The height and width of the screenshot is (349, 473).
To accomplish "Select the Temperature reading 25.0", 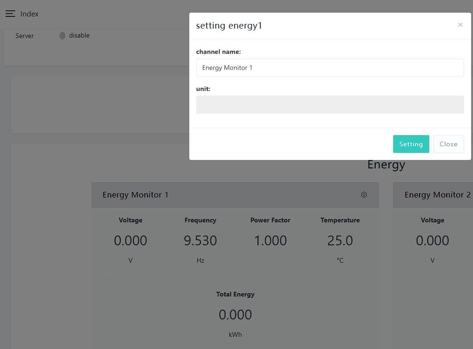I will coord(340,241).
